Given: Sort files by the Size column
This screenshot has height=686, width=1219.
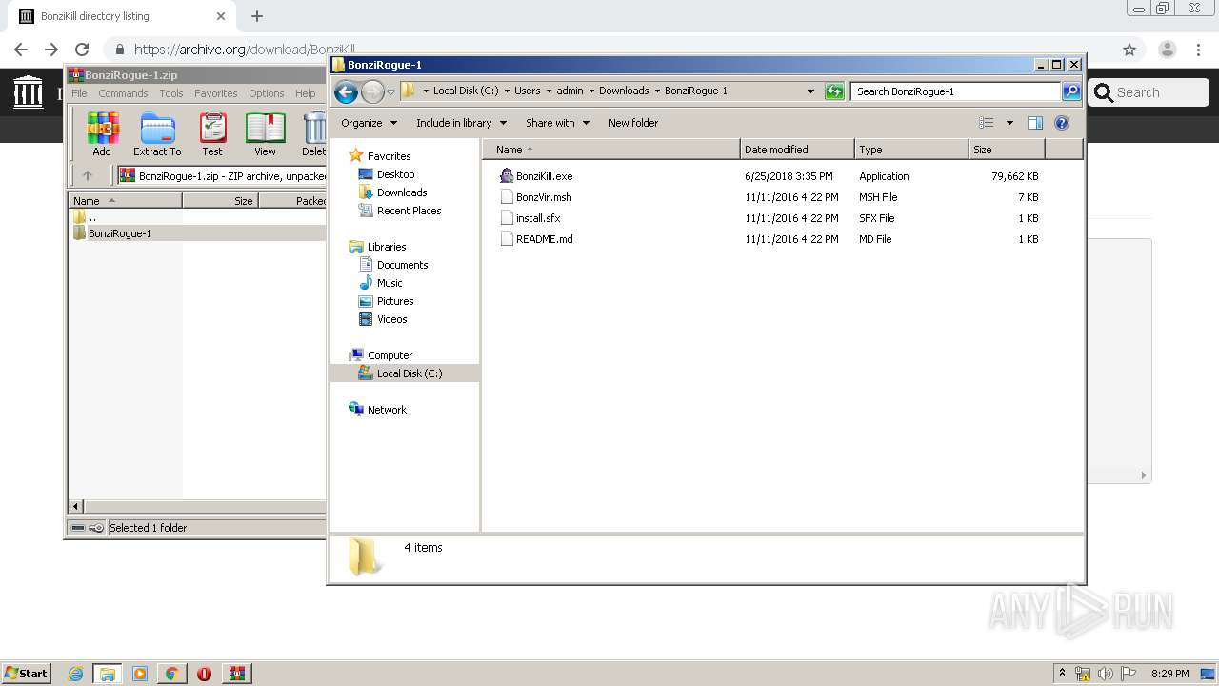Looking at the screenshot, I should [1007, 150].
